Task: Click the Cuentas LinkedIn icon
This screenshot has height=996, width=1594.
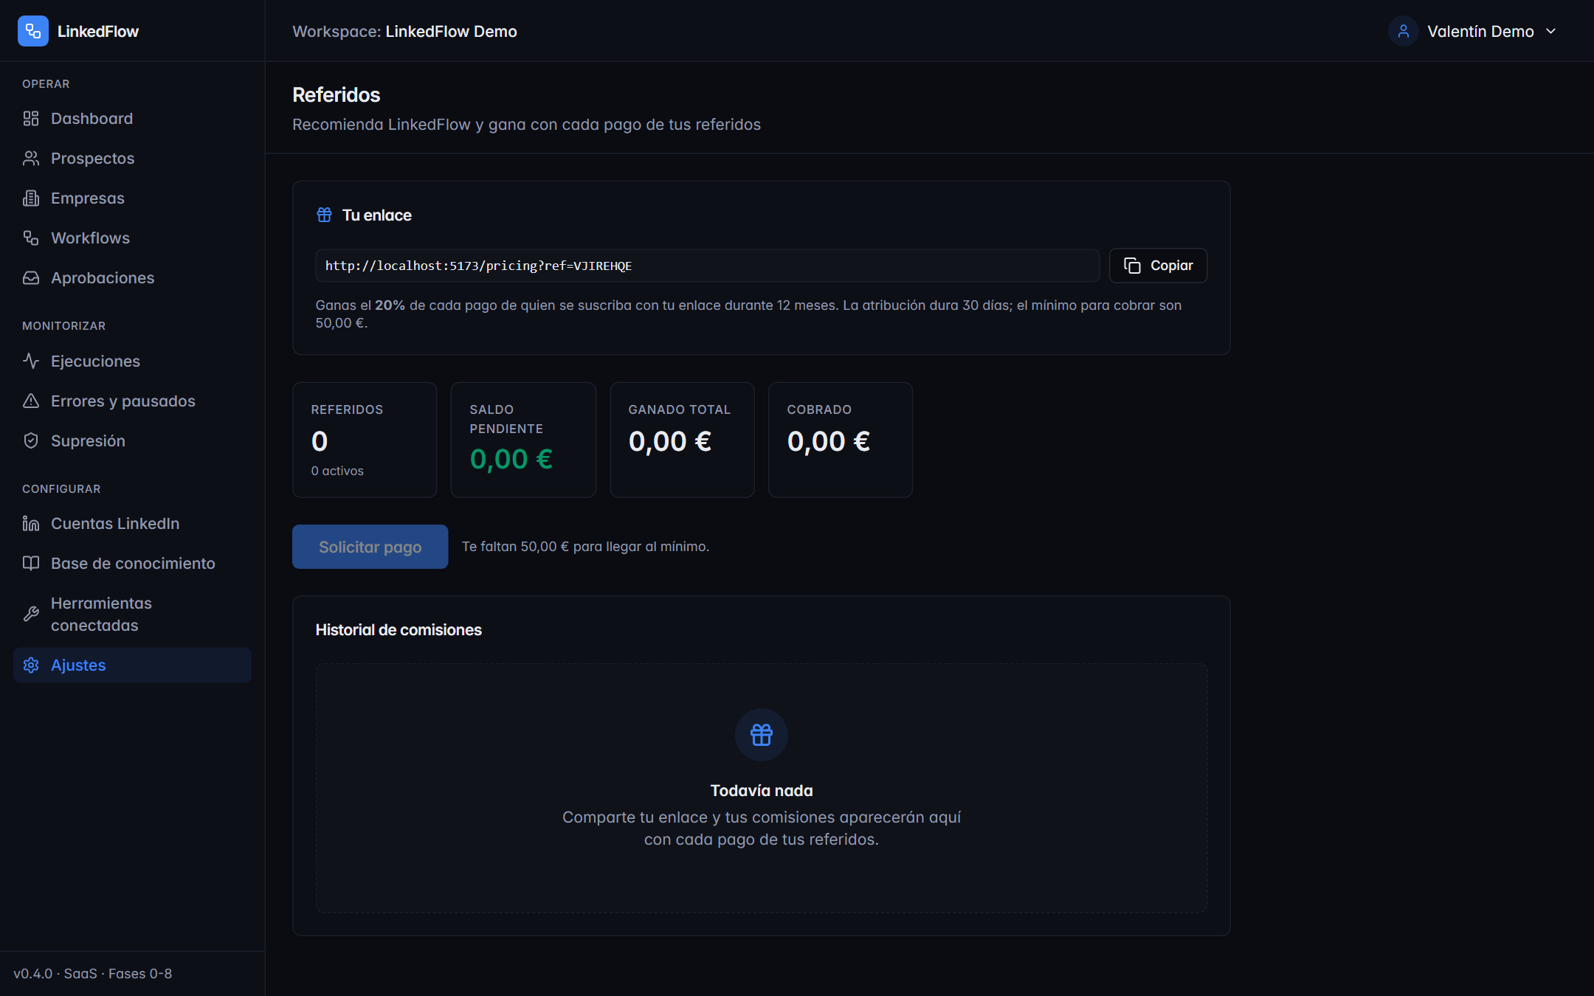Action: [31, 524]
